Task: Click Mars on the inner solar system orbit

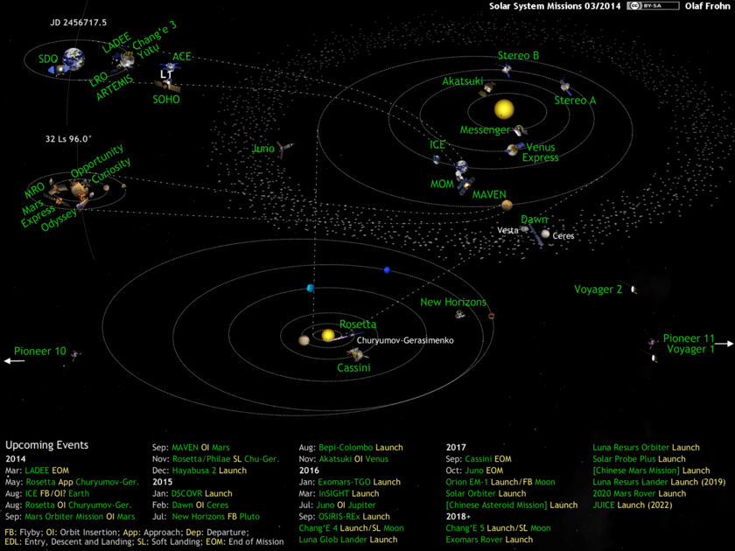Action: [x=507, y=205]
